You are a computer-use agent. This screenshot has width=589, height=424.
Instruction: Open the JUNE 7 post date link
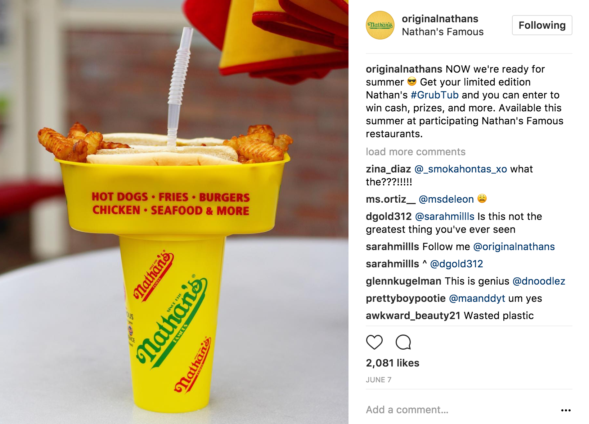tap(378, 380)
